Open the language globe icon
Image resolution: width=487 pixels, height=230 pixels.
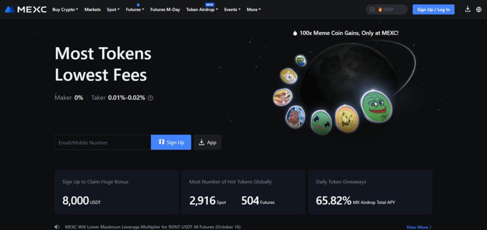478,10
